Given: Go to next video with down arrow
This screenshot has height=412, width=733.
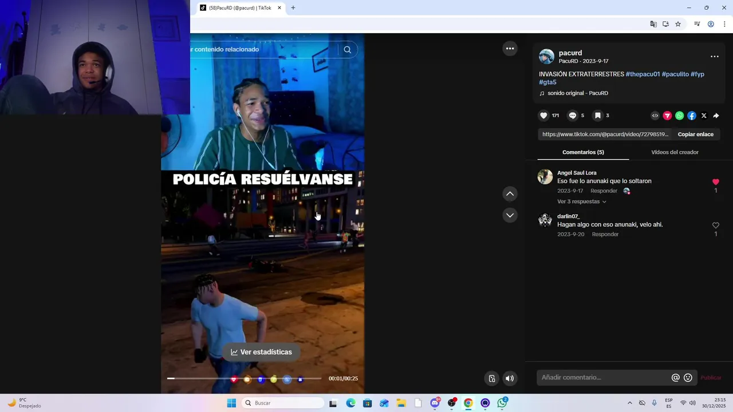Looking at the screenshot, I should click(510, 215).
